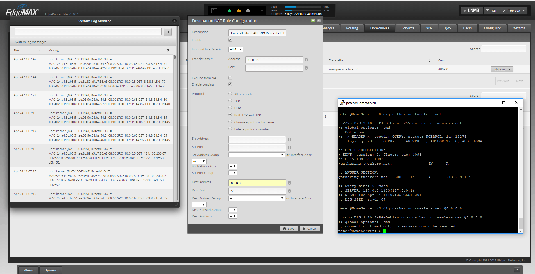This screenshot has height=274, width=535.
Task: Open the Toolbox dropdown menu
Action: click(x=514, y=11)
